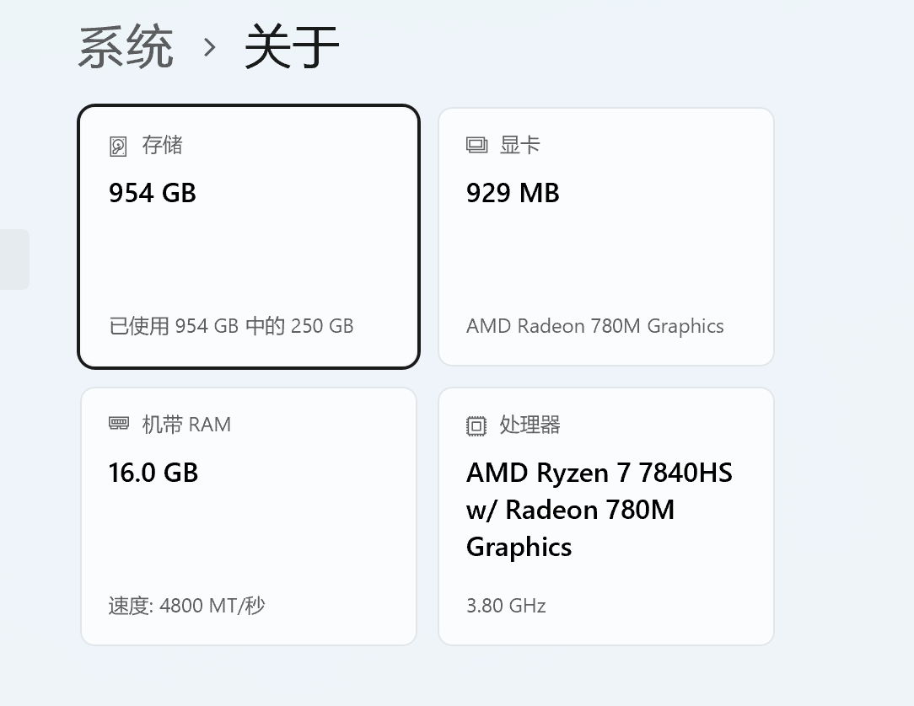Click the 存储 label text
Screen dimensions: 914x706
point(163,145)
